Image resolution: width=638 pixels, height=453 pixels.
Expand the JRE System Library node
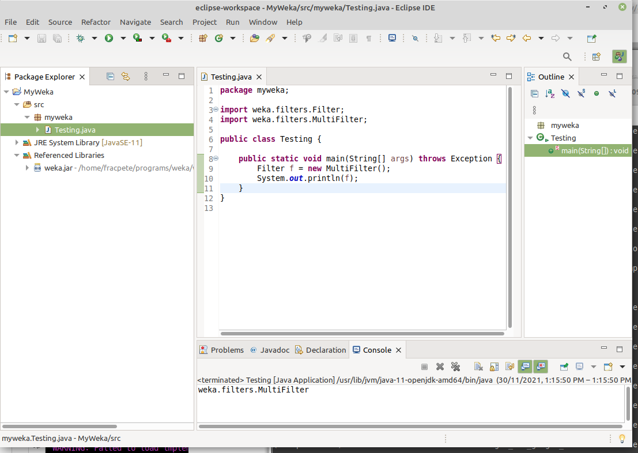(x=17, y=142)
